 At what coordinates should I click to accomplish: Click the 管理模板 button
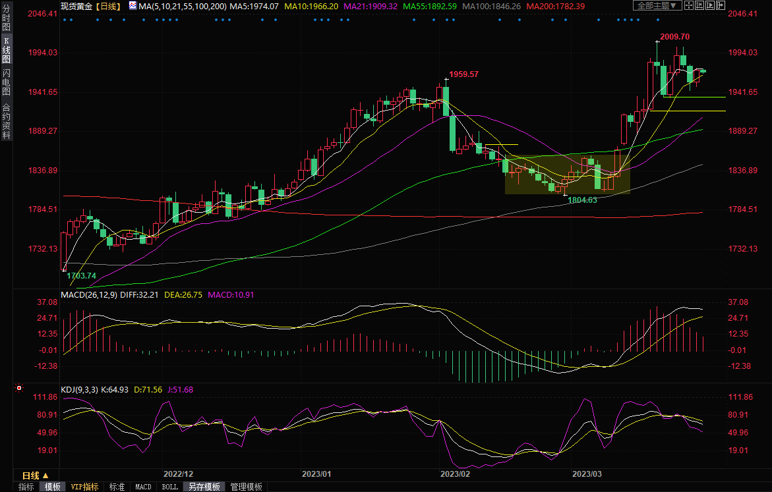pyautogui.click(x=245, y=487)
